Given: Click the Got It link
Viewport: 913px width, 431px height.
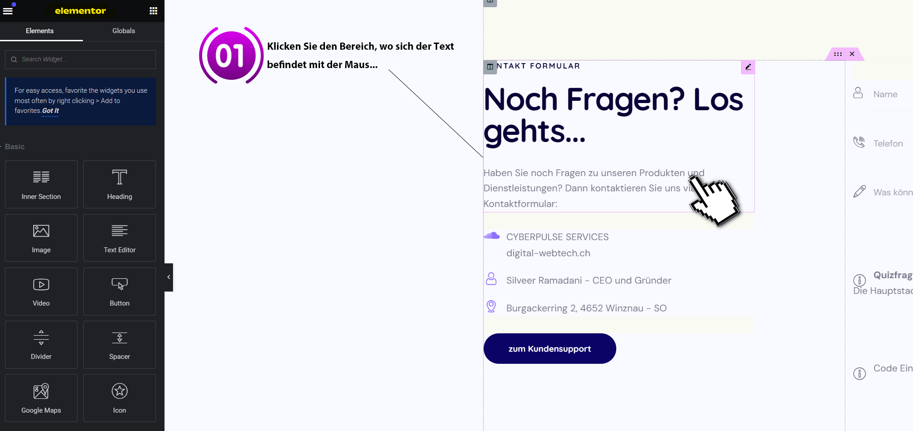Looking at the screenshot, I should 50,111.
